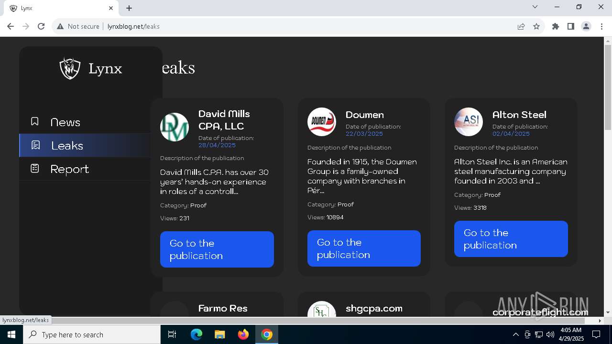Open the Report sidebar icon

click(34, 168)
